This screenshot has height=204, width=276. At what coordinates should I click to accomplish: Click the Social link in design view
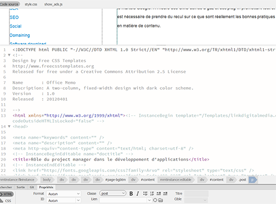pos(15,26)
